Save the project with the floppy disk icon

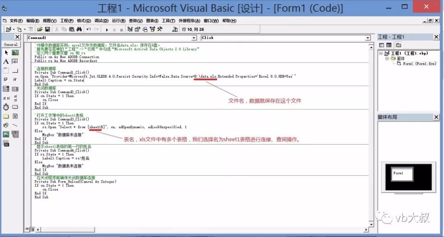click(47, 29)
